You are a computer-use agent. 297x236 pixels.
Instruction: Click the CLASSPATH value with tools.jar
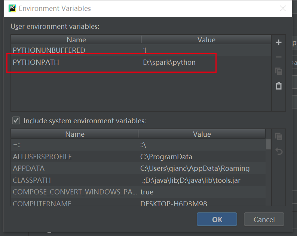coord(191,180)
